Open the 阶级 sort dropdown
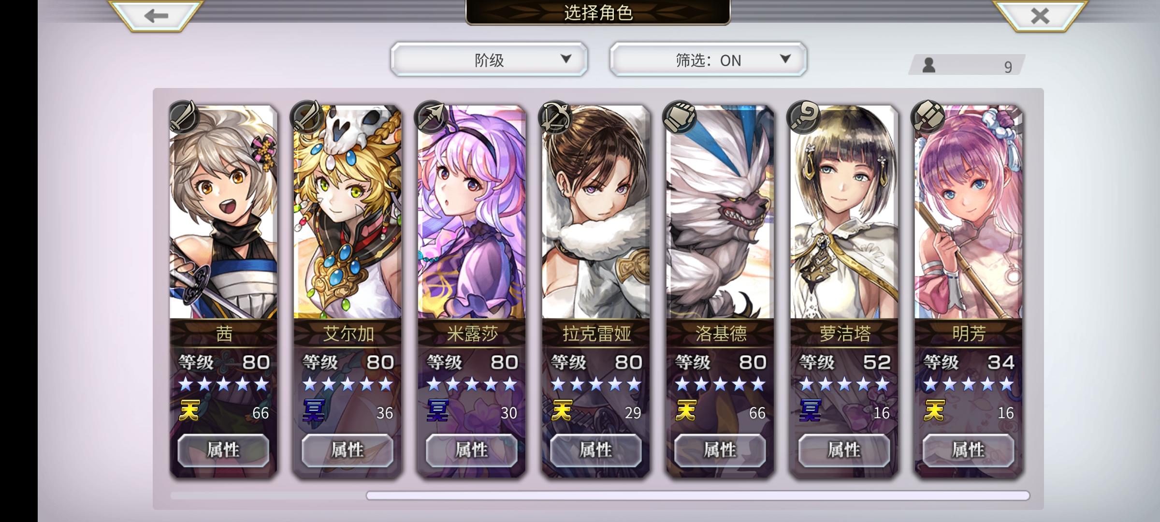The width and height of the screenshot is (1160, 522). (489, 59)
